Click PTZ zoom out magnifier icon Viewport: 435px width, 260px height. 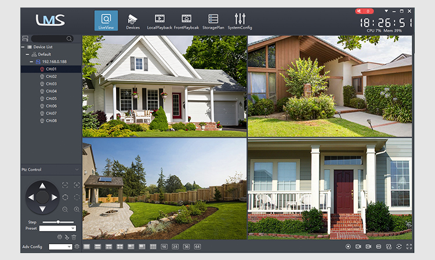tap(65, 209)
